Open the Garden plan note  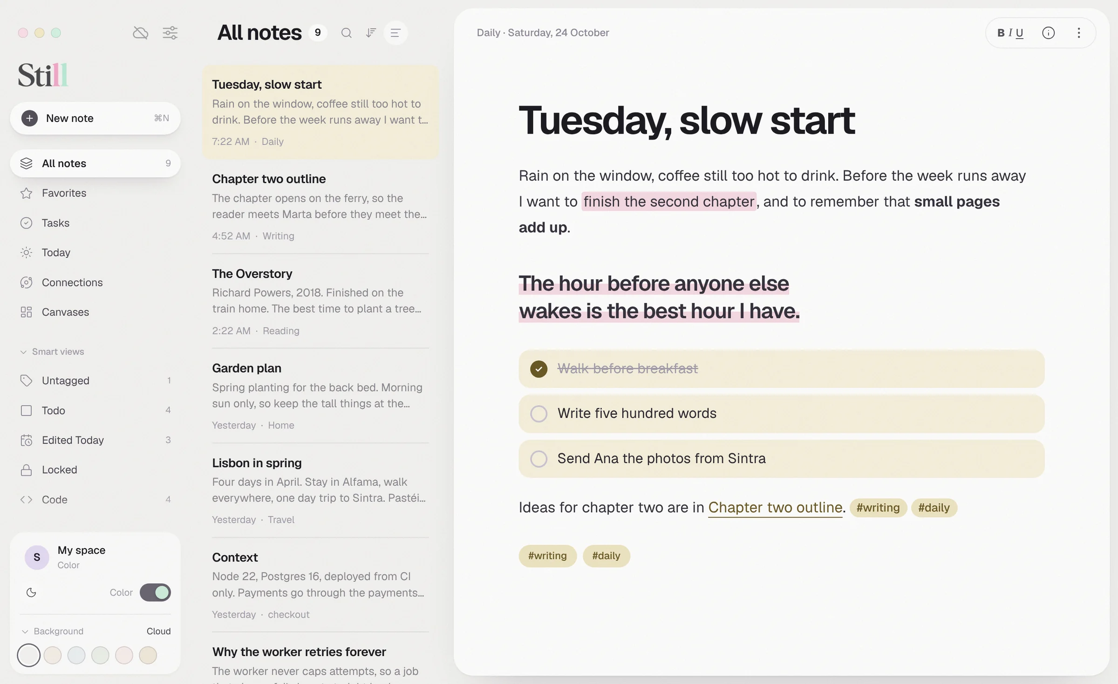(x=320, y=396)
